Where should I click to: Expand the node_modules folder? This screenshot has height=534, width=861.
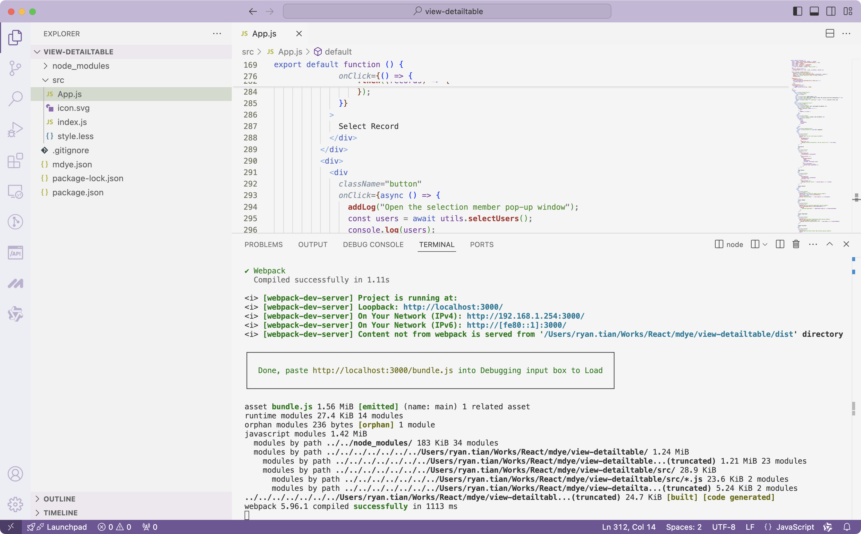(x=131, y=66)
